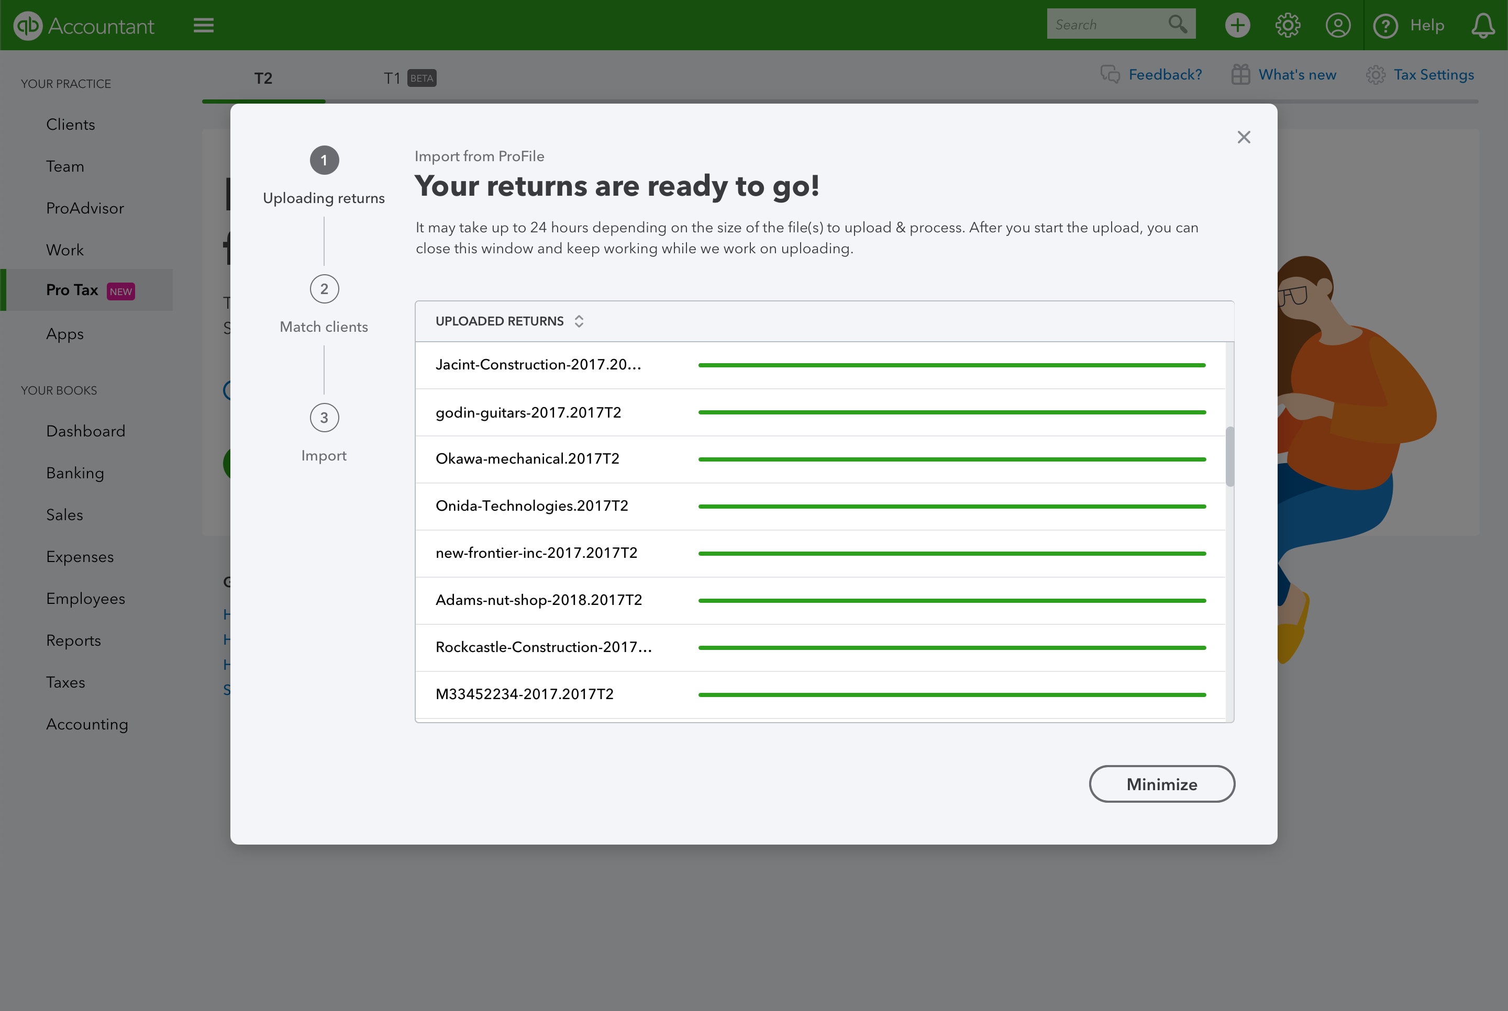Open Employees in the sidebar
Screen dimensions: 1508x1011
point(86,599)
